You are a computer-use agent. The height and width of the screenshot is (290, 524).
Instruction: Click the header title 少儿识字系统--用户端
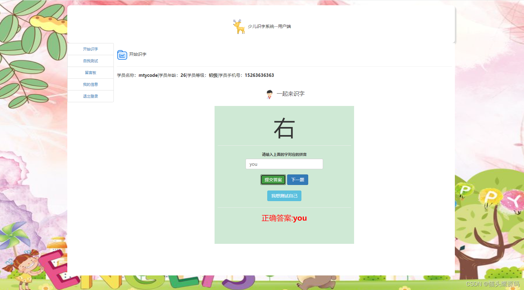pos(269,27)
